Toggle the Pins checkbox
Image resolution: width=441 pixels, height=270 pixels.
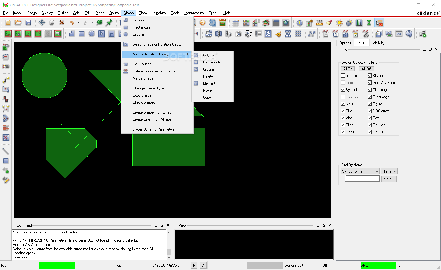343,111
